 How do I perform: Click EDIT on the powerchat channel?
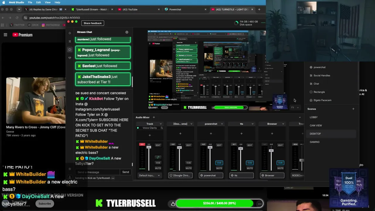(219, 145)
